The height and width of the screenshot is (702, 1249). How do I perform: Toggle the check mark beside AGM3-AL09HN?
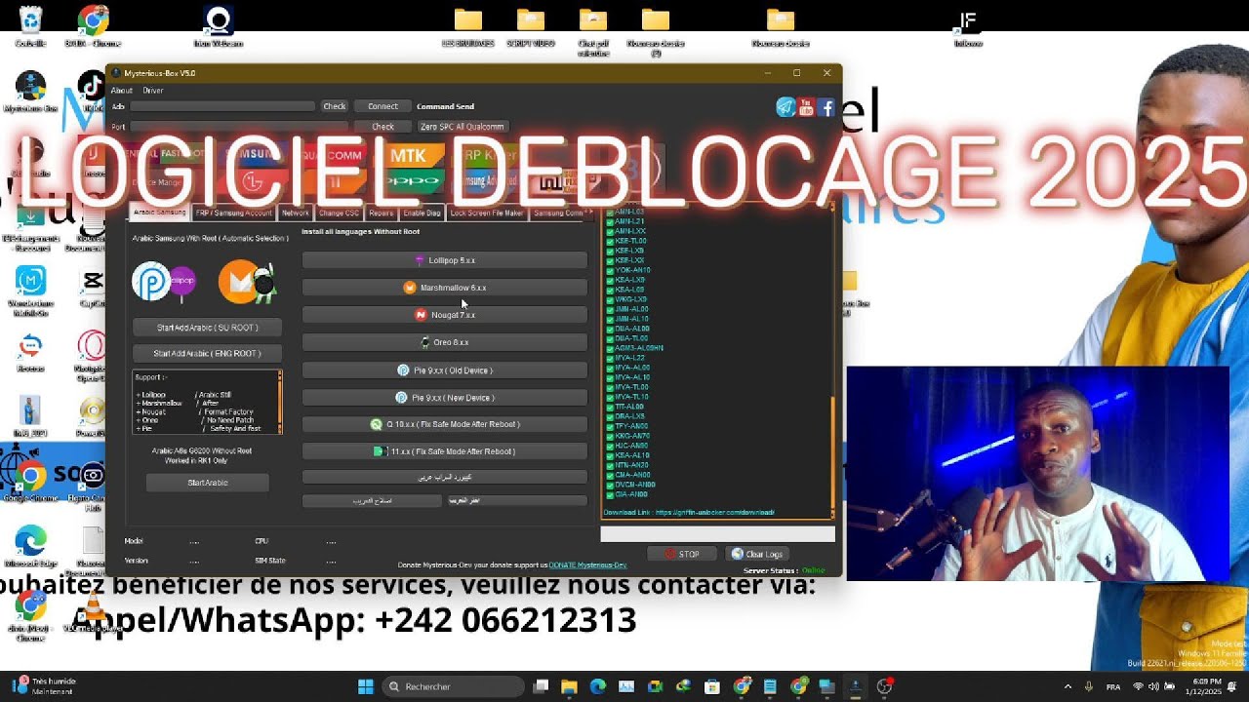coord(610,348)
